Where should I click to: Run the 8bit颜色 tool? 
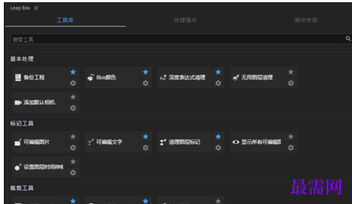pos(112,77)
